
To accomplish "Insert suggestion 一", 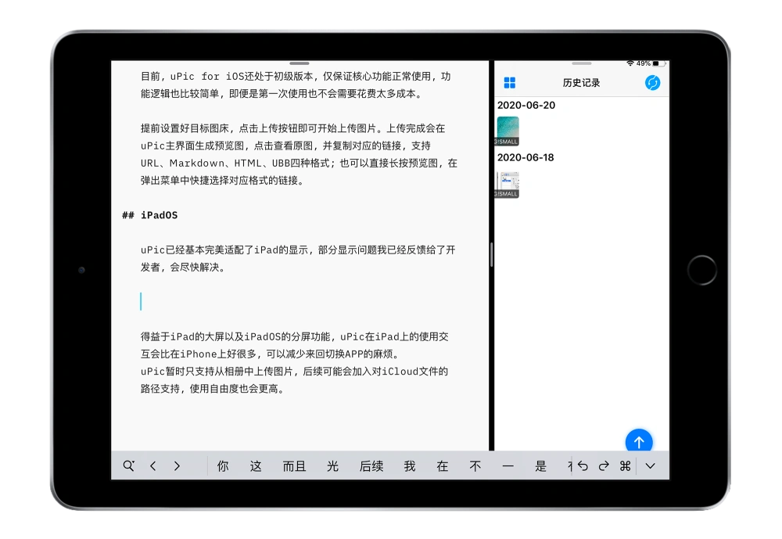I will click(508, 466).
